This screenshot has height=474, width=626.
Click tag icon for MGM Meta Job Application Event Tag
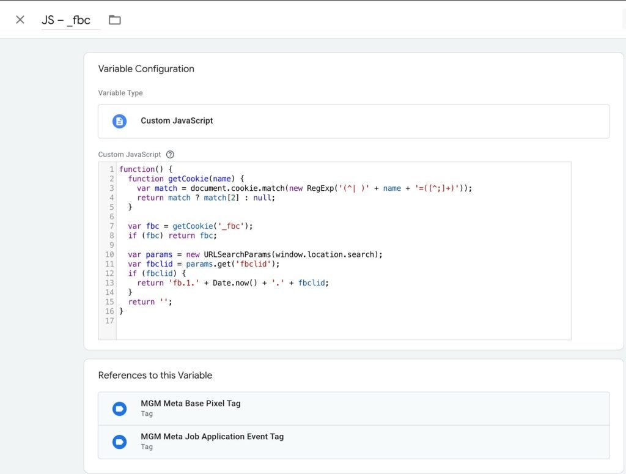coord(119,442)
